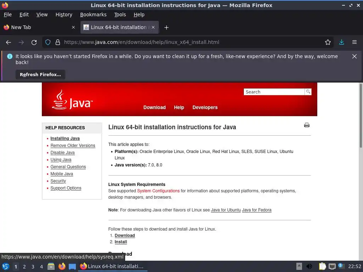363x272 pixels.
Task: Launch Firefox from the taskbar quick launcher
Action: pos(62,266)
